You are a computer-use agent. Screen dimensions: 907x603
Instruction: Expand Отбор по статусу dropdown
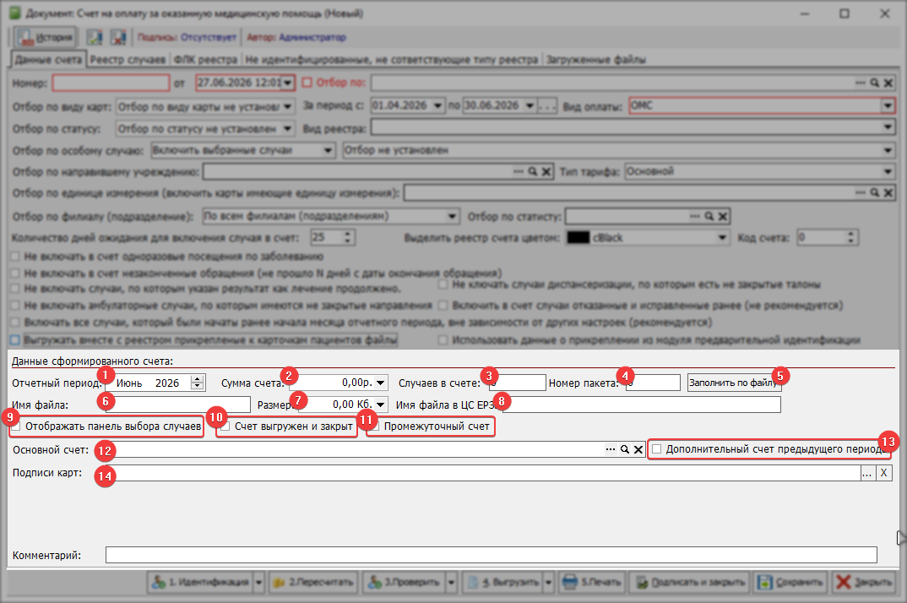tap(287, 128)
